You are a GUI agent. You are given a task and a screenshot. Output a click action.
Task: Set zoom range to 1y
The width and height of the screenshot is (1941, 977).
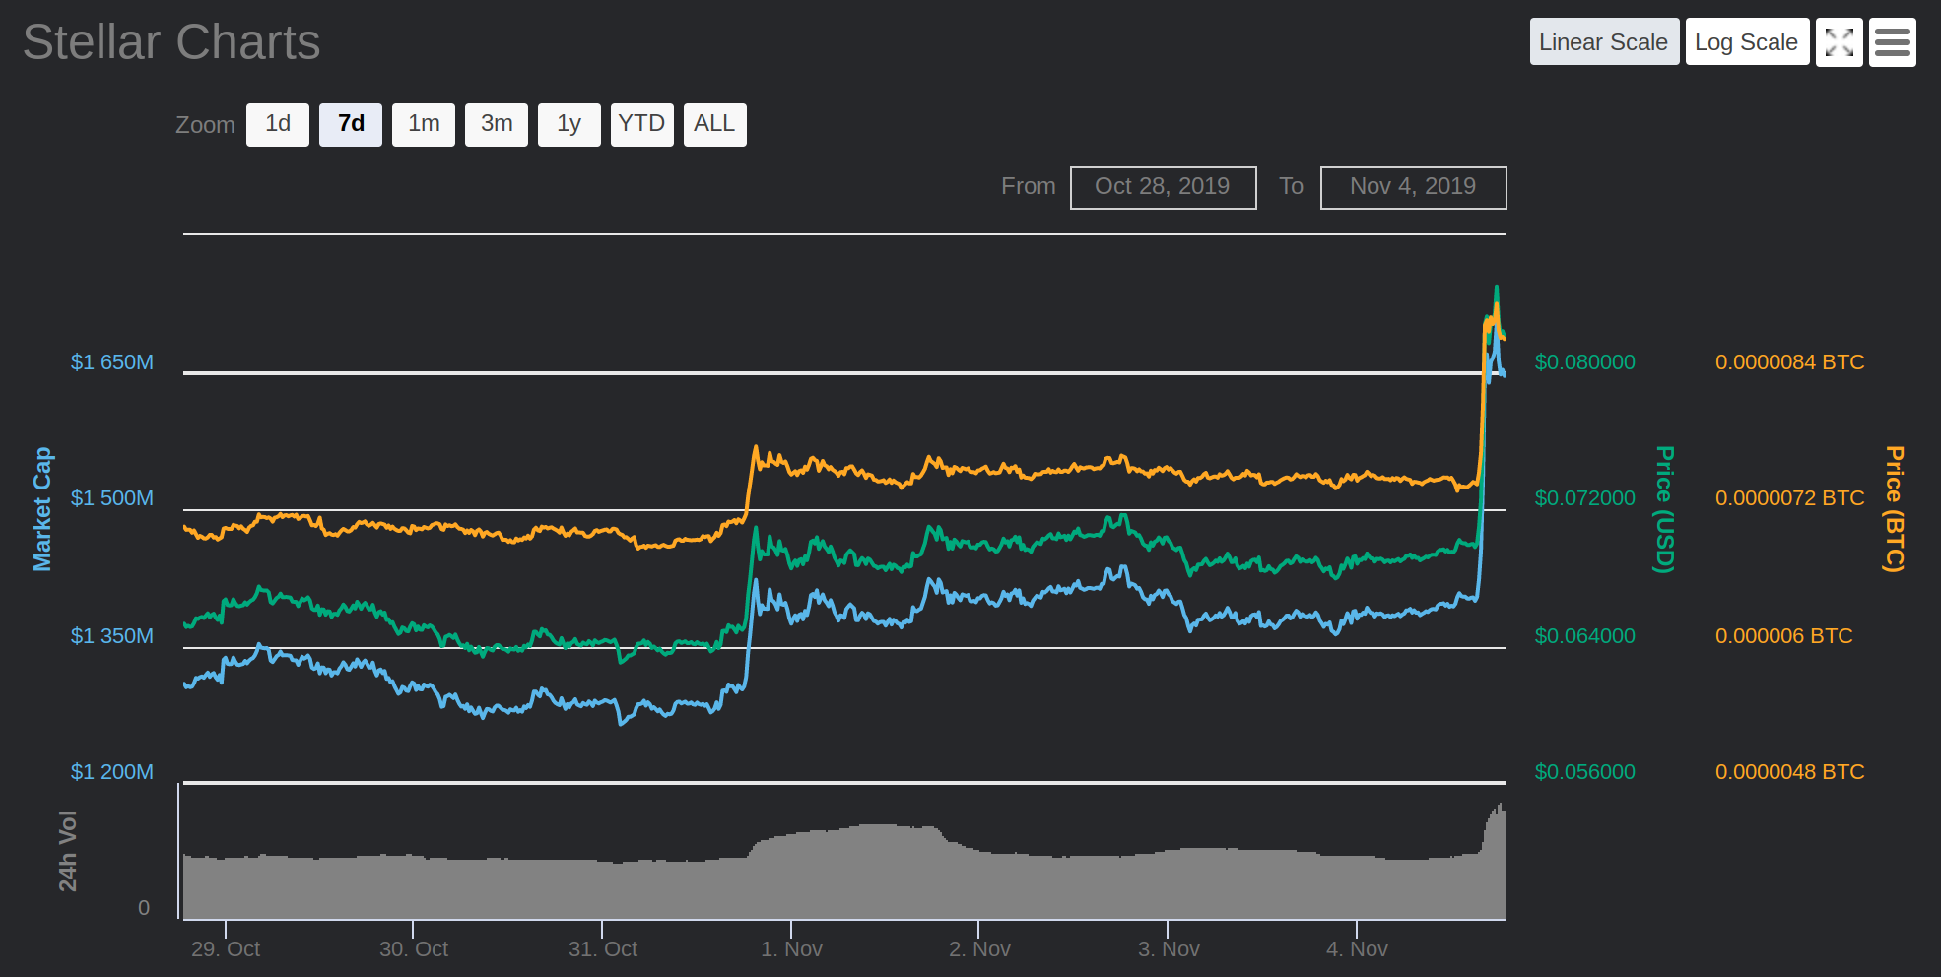[569, 124]
